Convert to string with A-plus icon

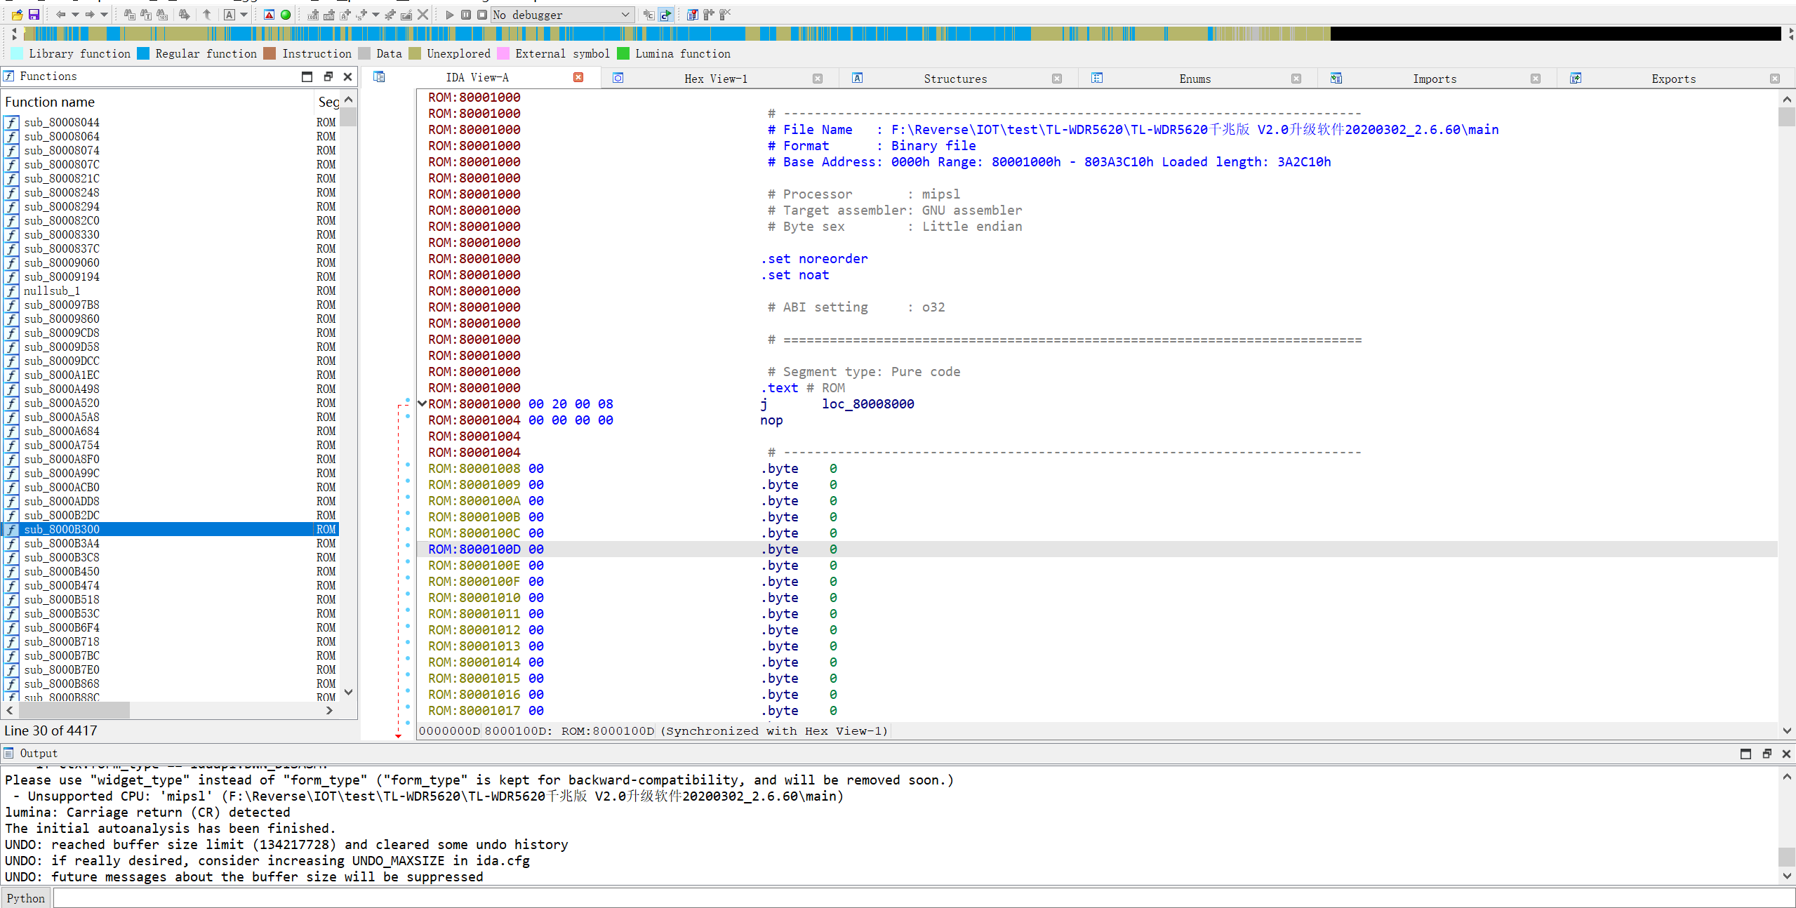point(345,14)
